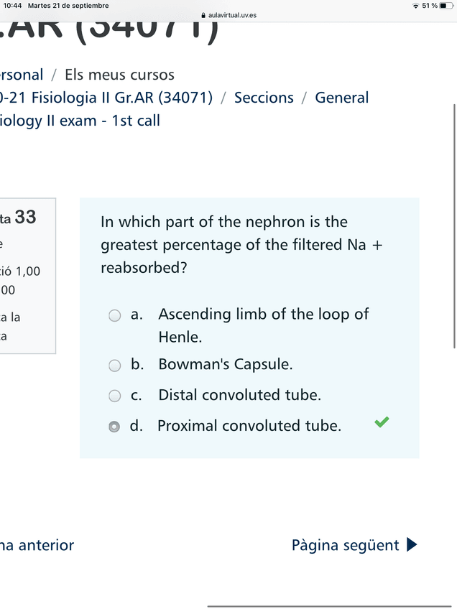Tap the 10:44 clock in status bar
Viewport: 457px width, 609px height.
coord(11,6)
